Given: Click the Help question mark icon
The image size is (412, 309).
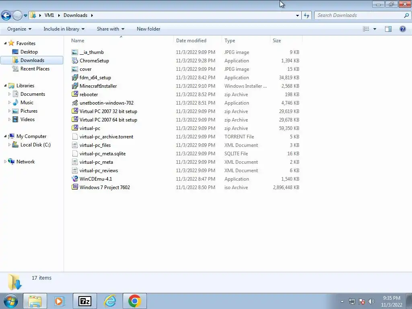Looking at the screenshot, I should click(402, 29).
